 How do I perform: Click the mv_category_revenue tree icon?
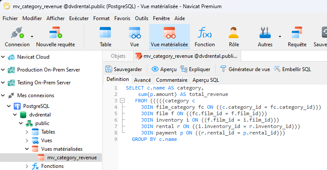point(41,158)
